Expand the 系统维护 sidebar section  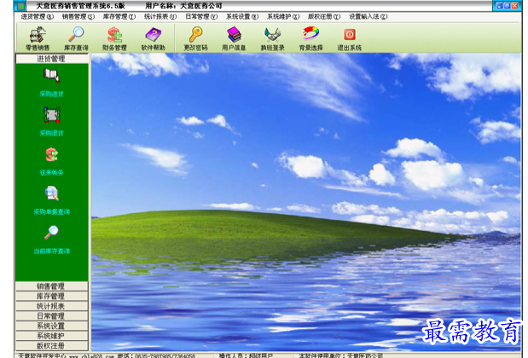[51, 336]
